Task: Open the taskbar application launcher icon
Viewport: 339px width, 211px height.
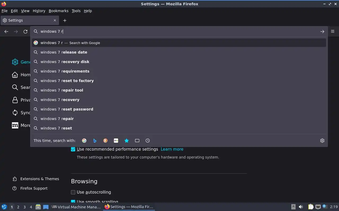Action: pyautogui.click(x=4, y=207)
